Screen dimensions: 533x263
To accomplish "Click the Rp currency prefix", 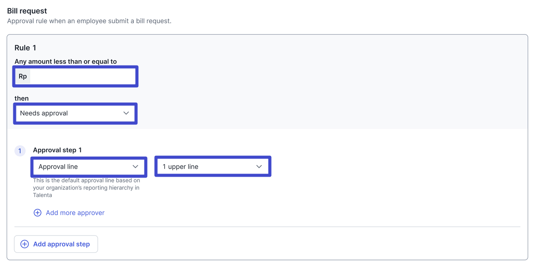I will coord(23,77).
